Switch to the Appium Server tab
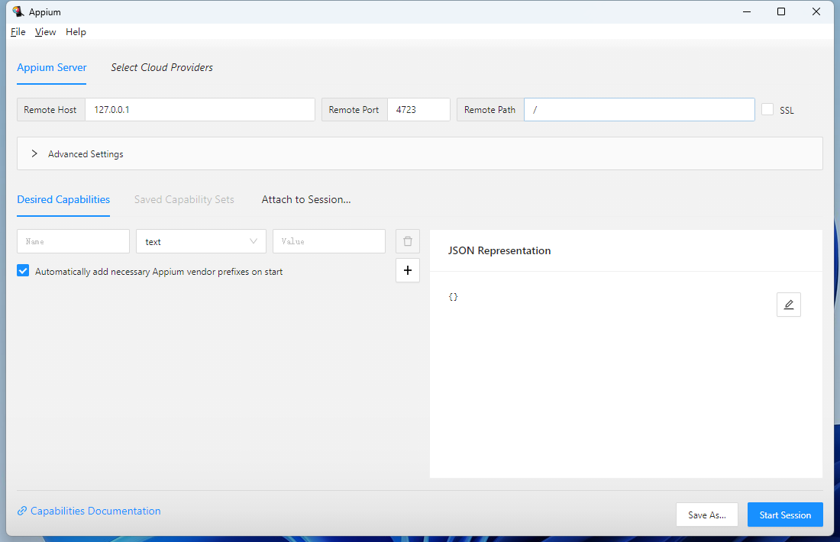 click(52, 67)
